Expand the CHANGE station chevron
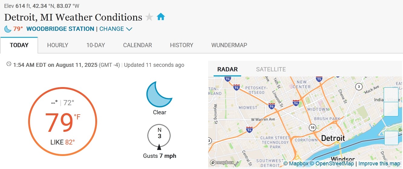The width and height of the screenshot is (403, 169). 129,29
